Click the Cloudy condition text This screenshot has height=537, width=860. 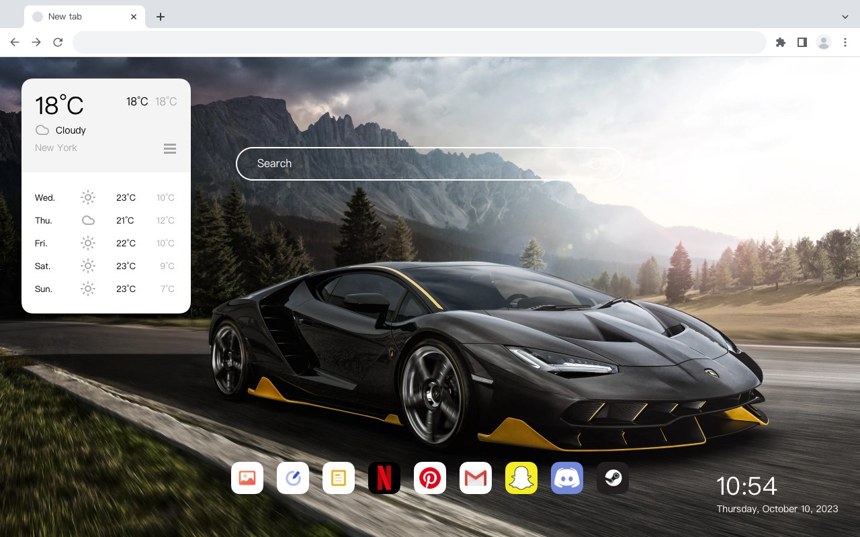pos(71,130)
